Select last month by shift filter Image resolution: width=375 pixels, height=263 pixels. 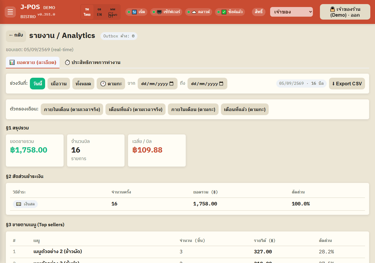click(245, 109)
